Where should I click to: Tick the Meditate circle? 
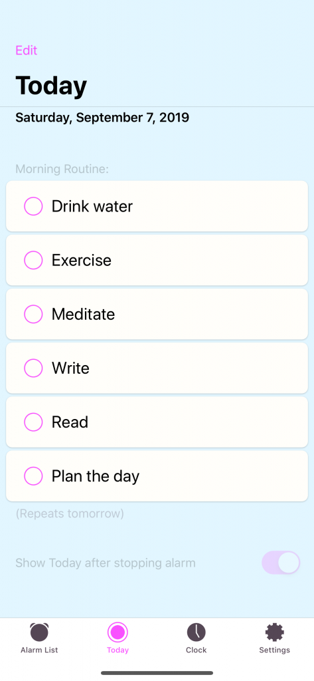(33, 314)
